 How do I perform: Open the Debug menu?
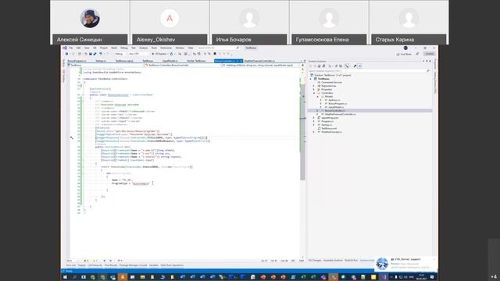click(x=123, y=48)
